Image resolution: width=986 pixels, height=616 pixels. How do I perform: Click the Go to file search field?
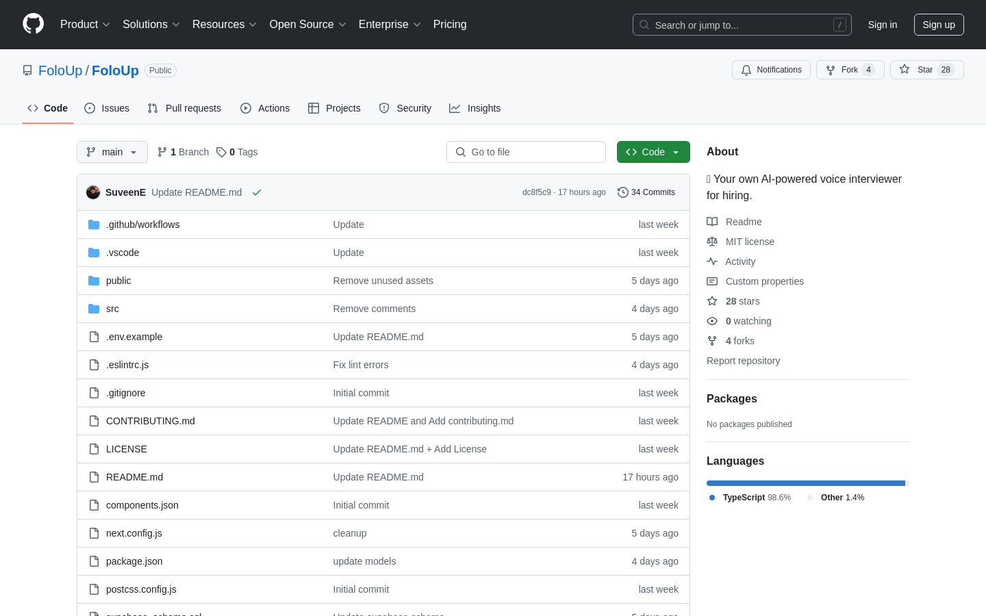pyautogui.click(x=526, y=152)
